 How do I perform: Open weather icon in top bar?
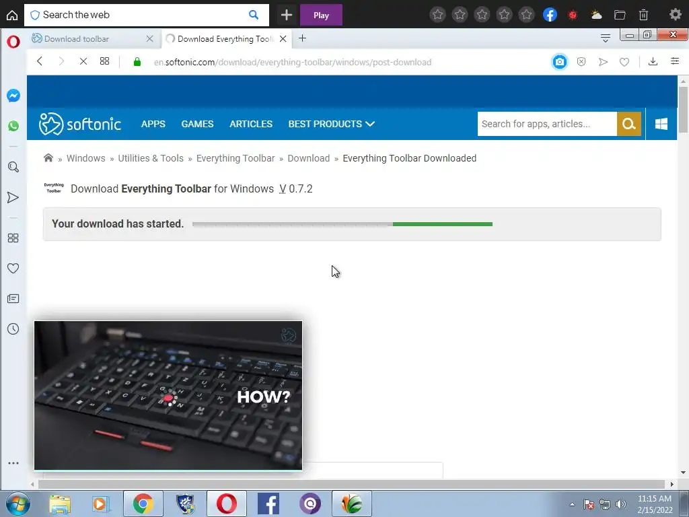click(x=596, y=15)
